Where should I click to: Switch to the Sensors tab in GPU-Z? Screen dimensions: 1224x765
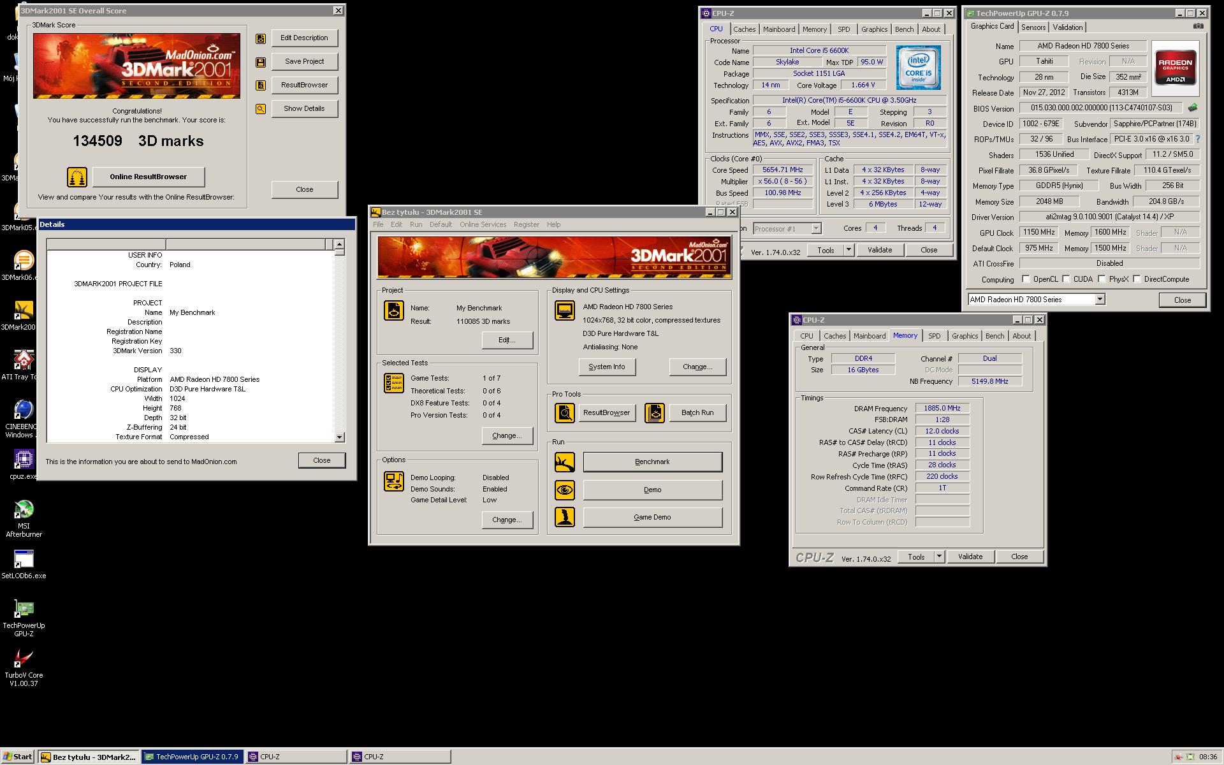(x=1033, y=27)
